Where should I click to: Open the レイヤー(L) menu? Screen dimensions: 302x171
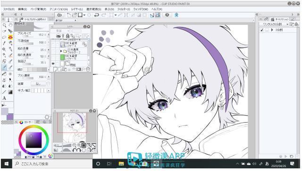pyautogui.click(x=77, y=9)
